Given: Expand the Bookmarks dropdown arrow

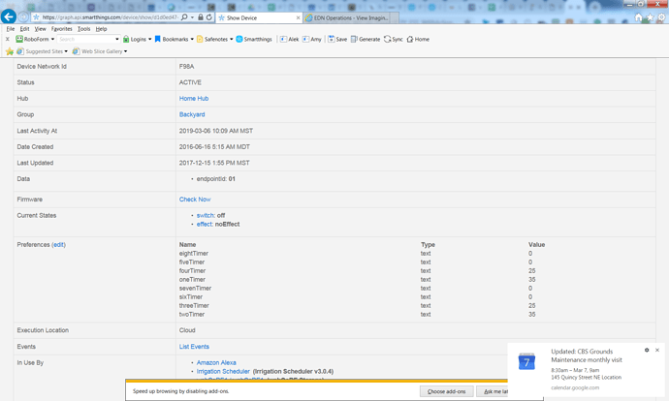Looking at the screenshot, I should pyautogui.click(x=192, y=39).
